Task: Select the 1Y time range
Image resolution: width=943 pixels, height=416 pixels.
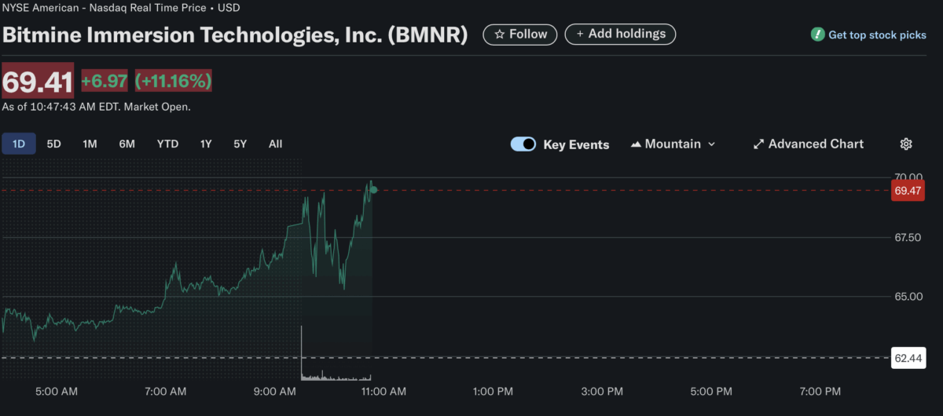Action: coord(206,144)
